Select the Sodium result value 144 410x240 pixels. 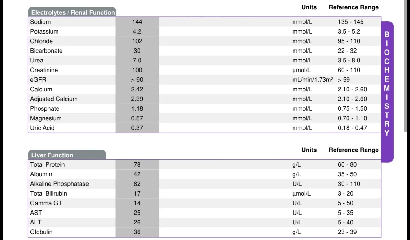click(x=137, y=22)
